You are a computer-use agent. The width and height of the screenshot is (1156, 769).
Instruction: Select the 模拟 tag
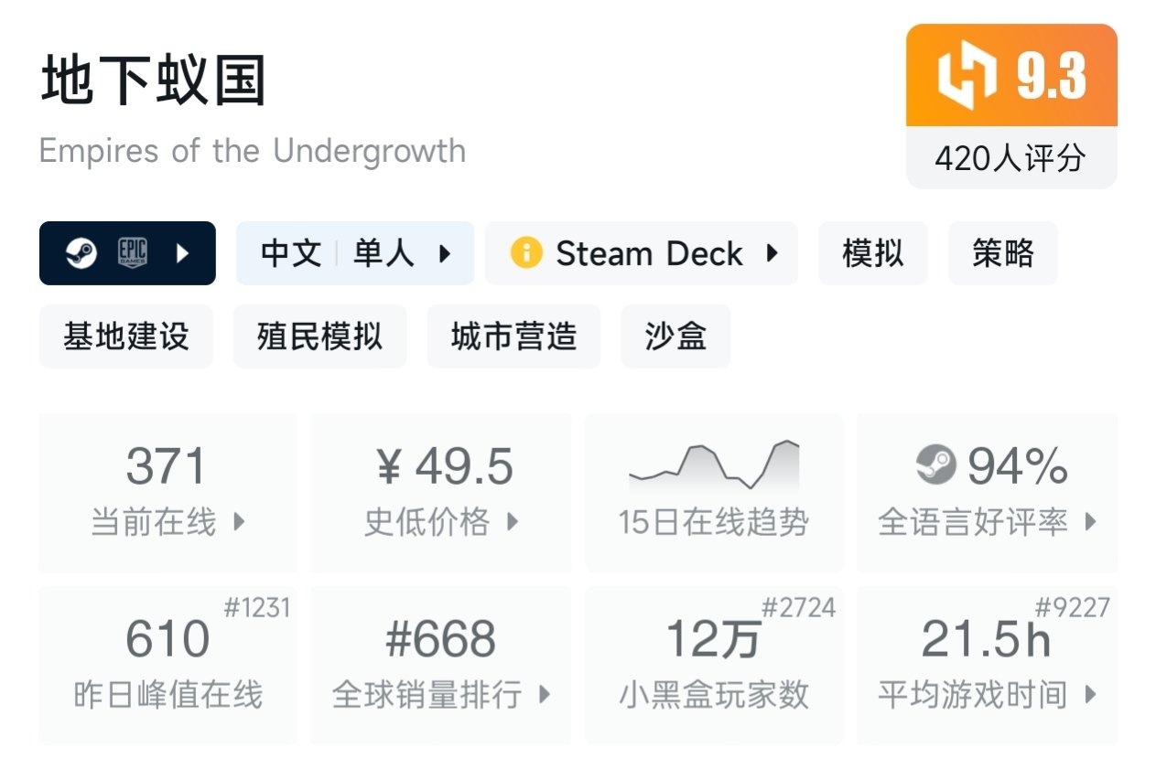point(872,253)
